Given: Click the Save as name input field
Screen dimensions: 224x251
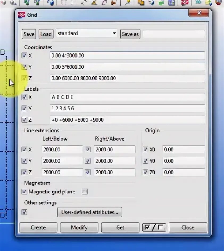Looking at the screenshot, I should coord(174,34).
